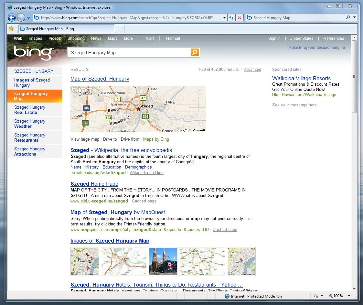Click the Drive from link
The image size is (363, 305).
pos(130,139)
